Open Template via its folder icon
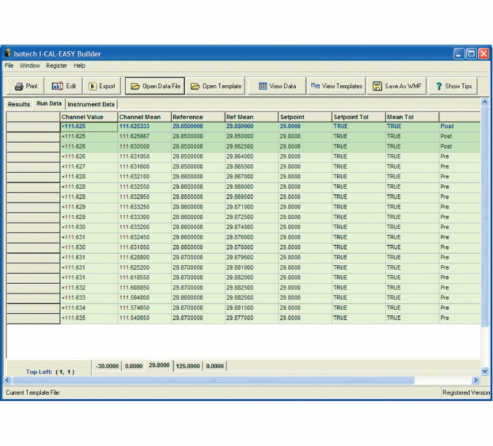The width and height of the screenshot is (493, 446). click(195, 86)
